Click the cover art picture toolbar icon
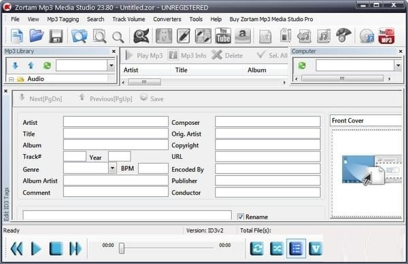Image resolution: width=408 pixels, height=264 pixels. (x=164, y=36)
